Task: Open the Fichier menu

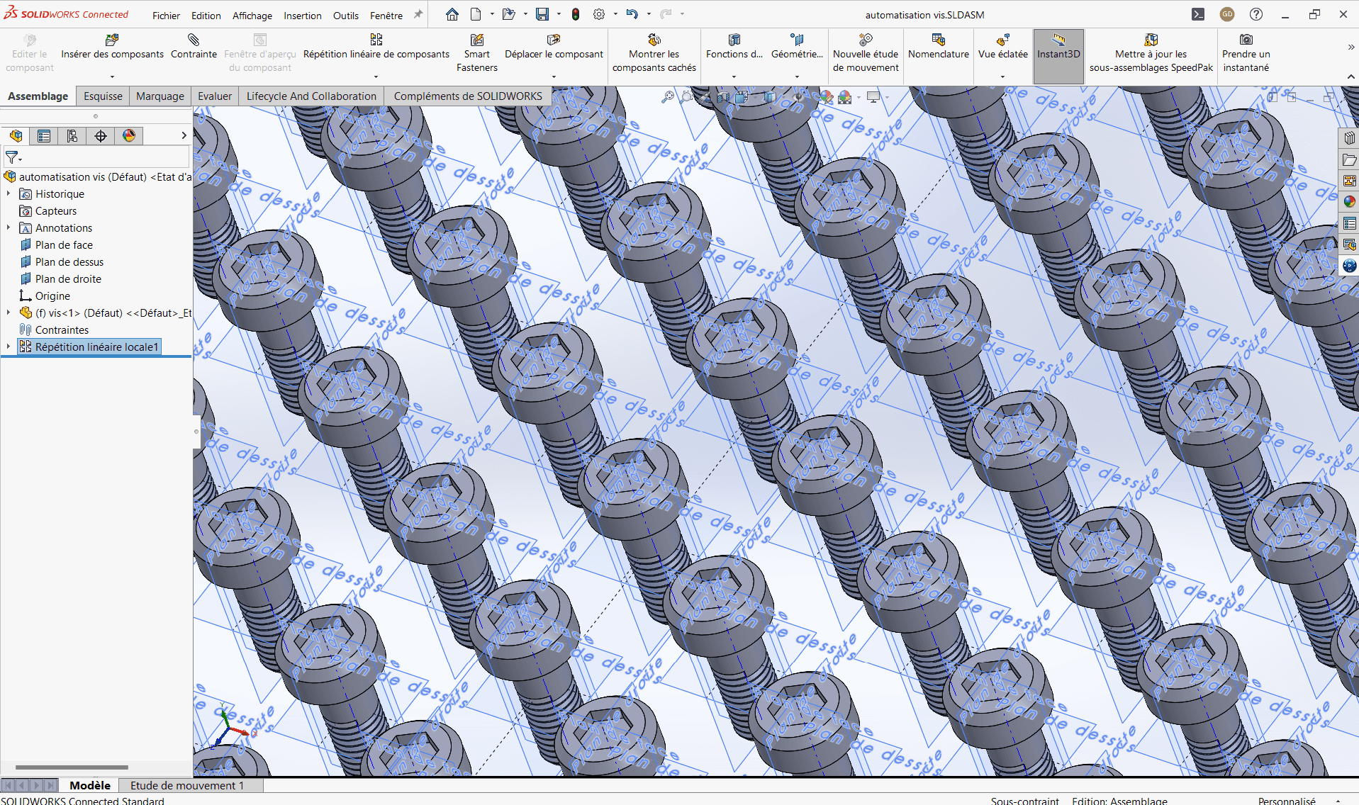Action: click(x=166, y=16)
